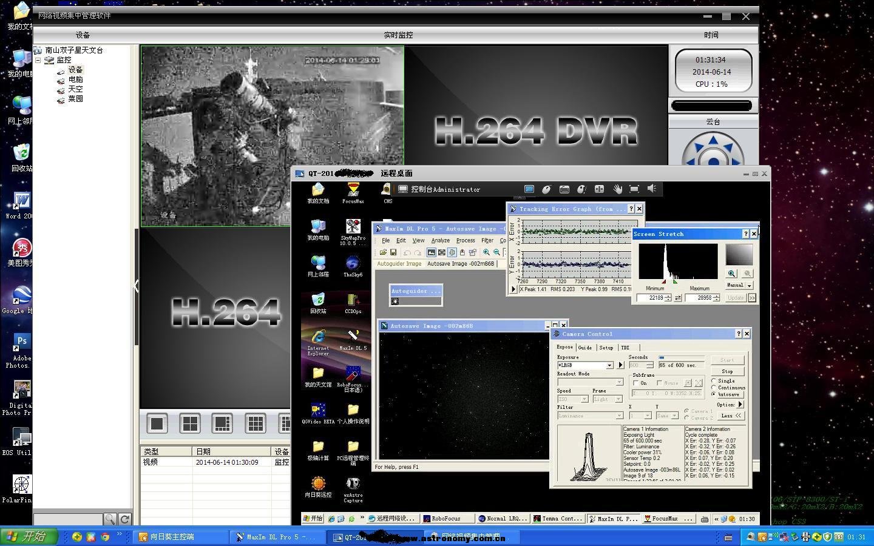Open FocusMax icon on remote desktop

coord(353,193)
